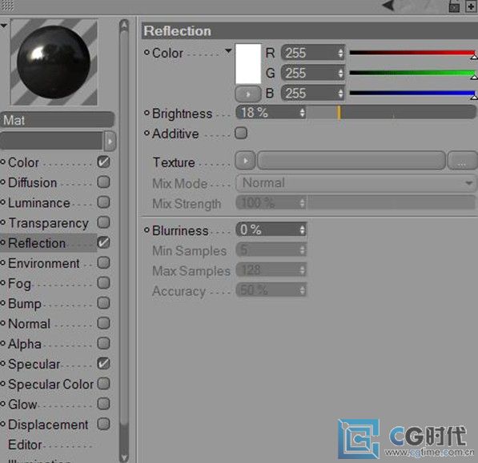
Task: Enable the Glow channel checkbox
Action: pyautogui.click(x=103, y=404)
